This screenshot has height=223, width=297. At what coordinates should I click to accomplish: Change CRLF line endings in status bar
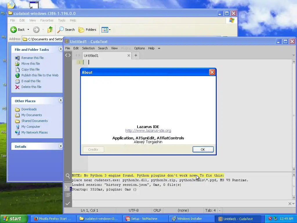[157, 211]
